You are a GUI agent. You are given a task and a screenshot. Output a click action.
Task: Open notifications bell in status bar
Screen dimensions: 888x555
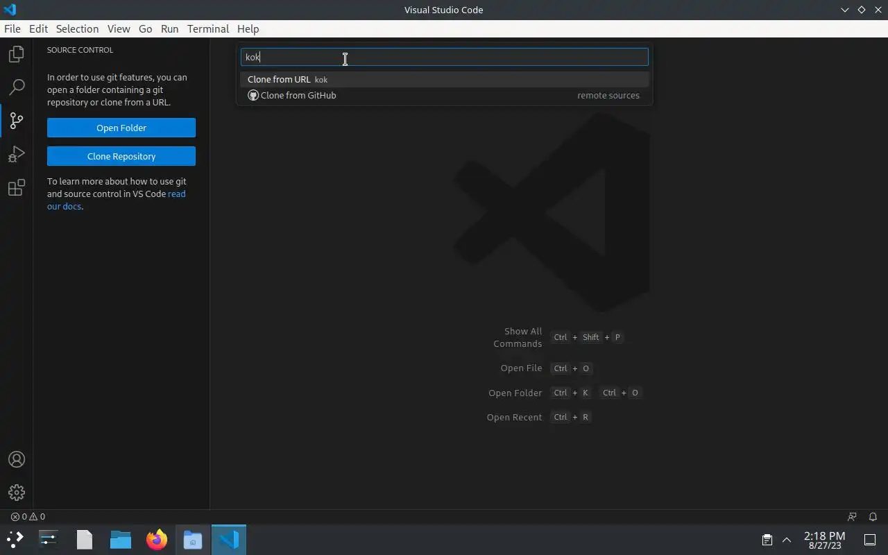coord(873,516)
